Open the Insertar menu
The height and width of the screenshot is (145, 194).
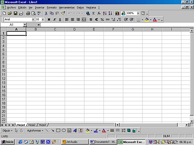(40, 8)
